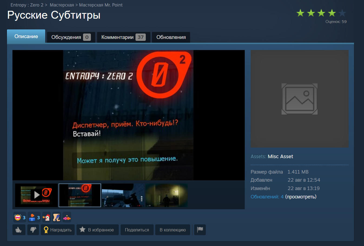Click the main Entropy Zero 2 preview screenshot
The width and height of the screenshot is (364, 246).
point(128,115)
